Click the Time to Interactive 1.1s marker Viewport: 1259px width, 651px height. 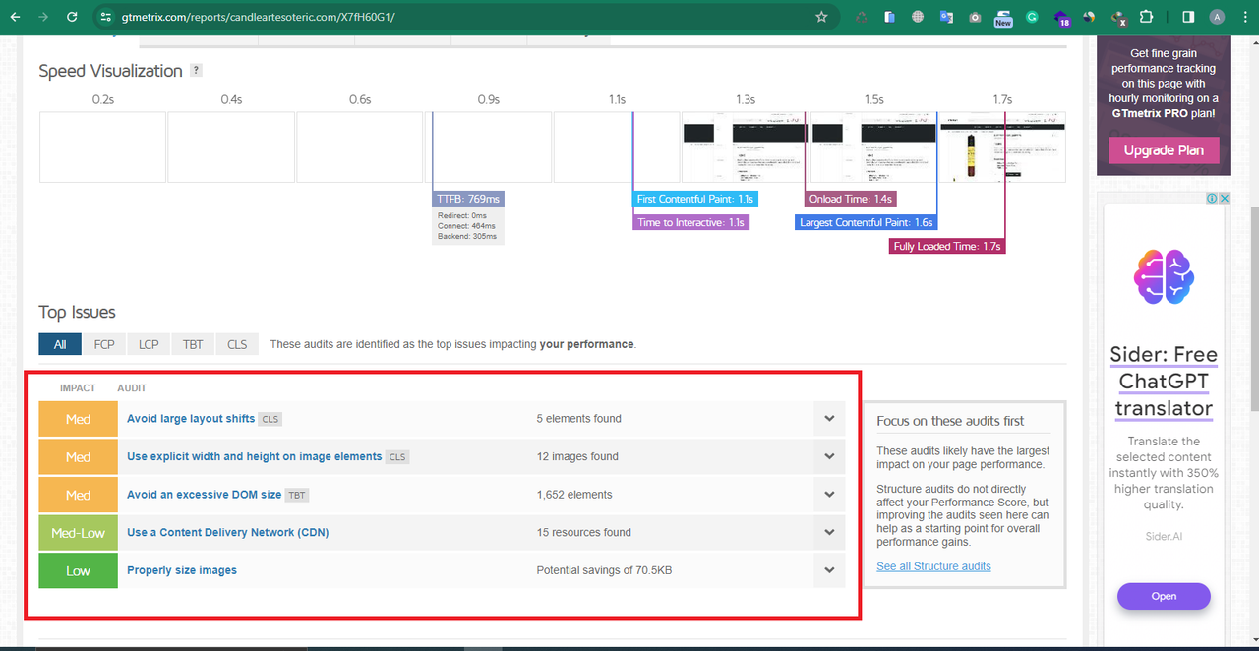pos(690,222)
